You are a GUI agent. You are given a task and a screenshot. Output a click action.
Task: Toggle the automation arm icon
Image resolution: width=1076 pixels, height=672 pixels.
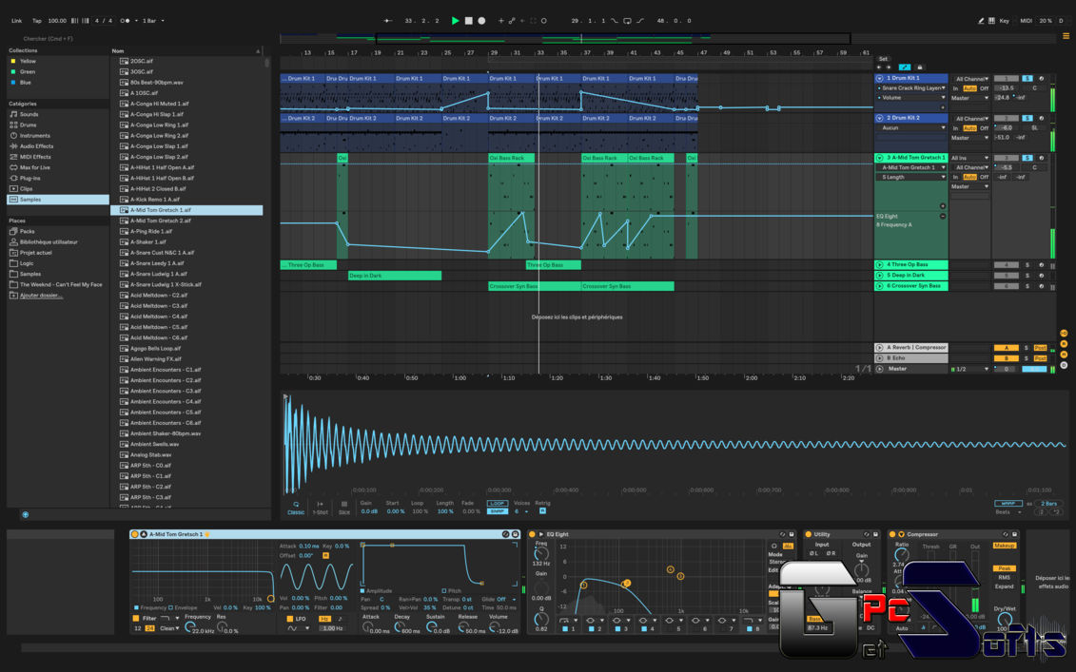tap(512, 21)
